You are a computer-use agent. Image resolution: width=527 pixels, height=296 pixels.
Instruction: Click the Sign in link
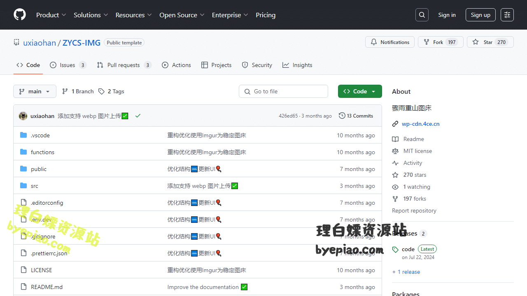point(447,15)
